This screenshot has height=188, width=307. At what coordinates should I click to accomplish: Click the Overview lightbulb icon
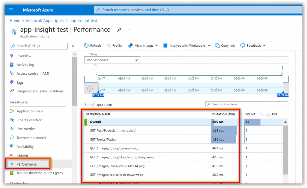(12, 56)
